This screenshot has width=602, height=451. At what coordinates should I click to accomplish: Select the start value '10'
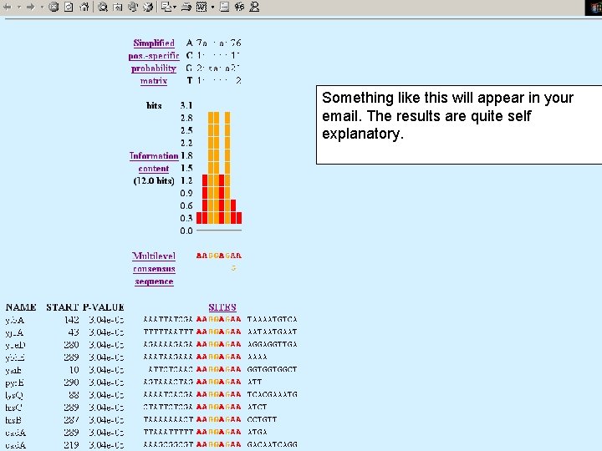click(x=74, y=370)
